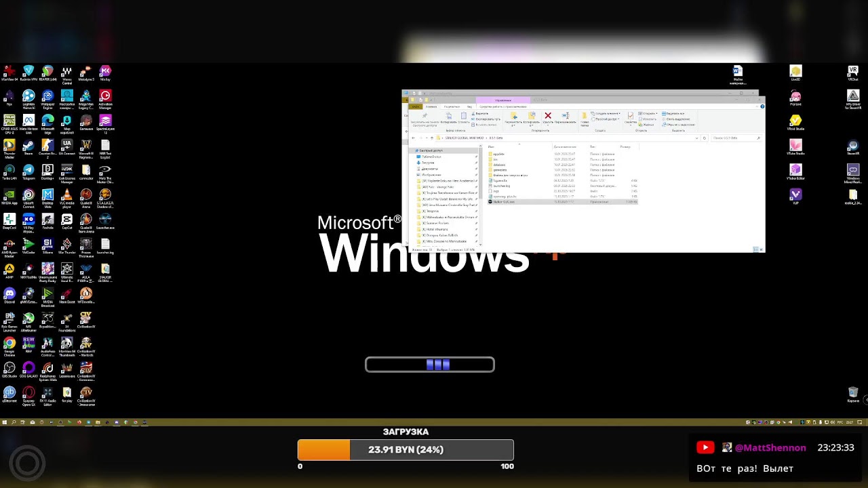
Task: Launch Wallpaper Engine desktop icon
Action: tap(47, 98)
